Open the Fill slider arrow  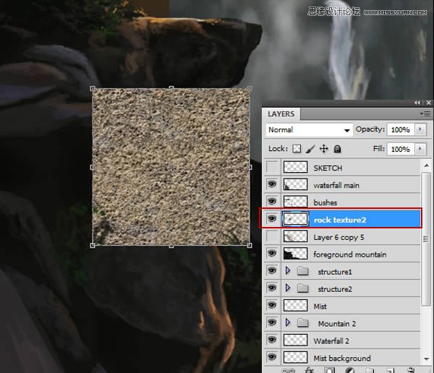pos(420,149)
